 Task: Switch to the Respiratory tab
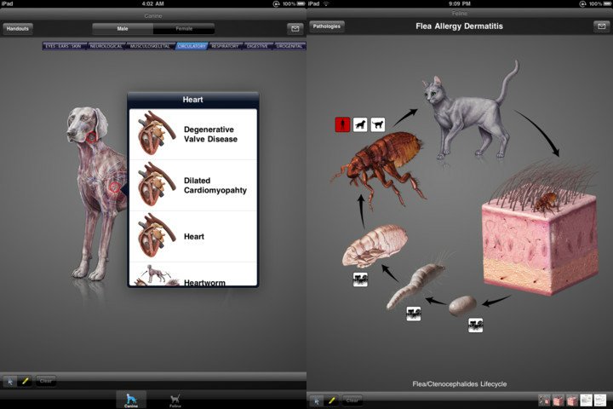click(x=225, y=46)
